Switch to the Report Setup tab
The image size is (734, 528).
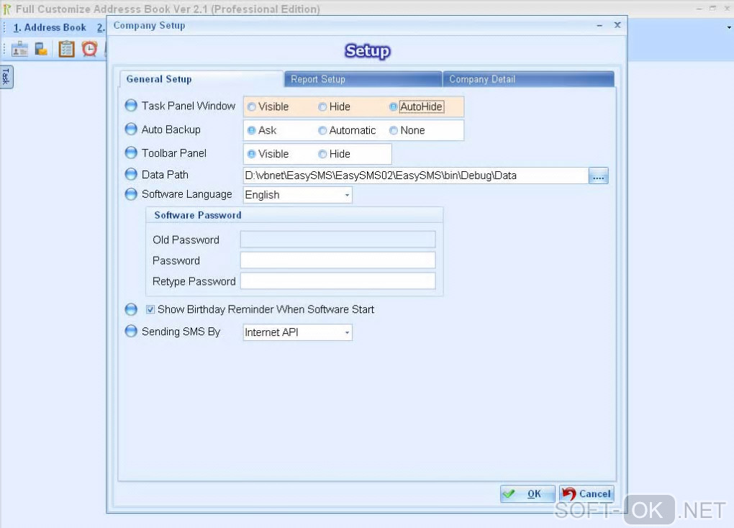click(363, 79)
